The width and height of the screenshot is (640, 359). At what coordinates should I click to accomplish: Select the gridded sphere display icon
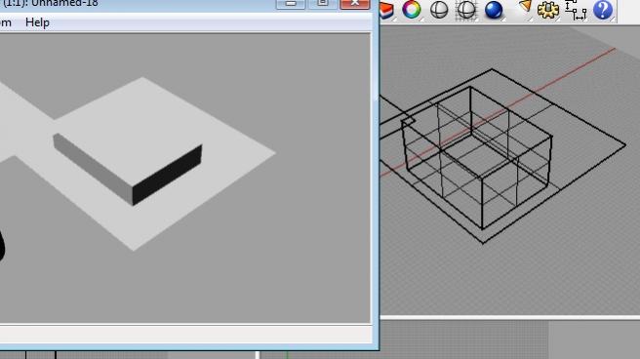pos(466,10)
